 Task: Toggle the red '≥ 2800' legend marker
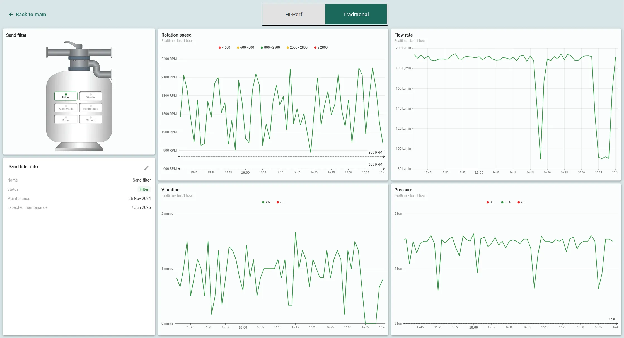[315, 48]
